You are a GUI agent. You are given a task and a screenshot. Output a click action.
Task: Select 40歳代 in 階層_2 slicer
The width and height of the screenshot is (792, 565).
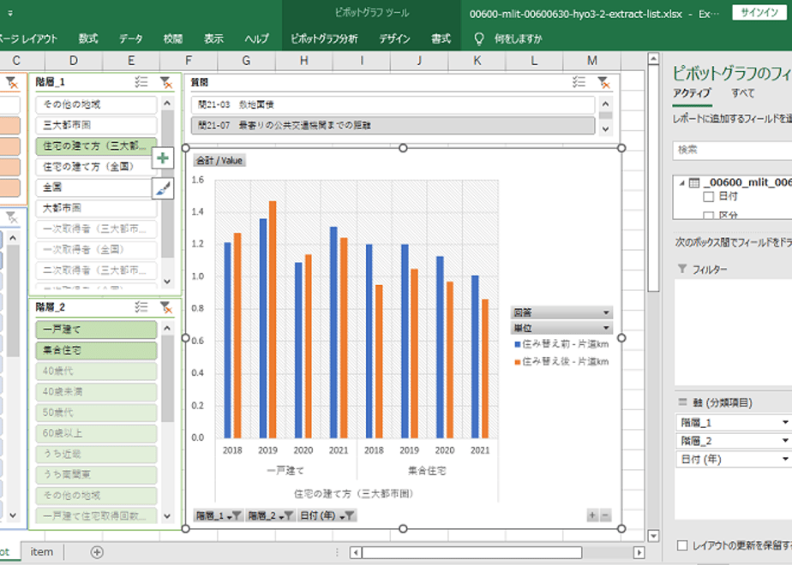(x=96, y=371)
